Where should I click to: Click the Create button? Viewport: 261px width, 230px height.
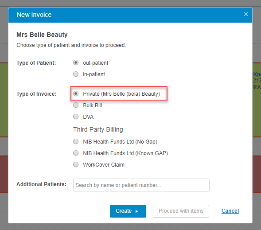[x=128, y=211]
